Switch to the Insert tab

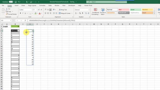tap(16, 5)
